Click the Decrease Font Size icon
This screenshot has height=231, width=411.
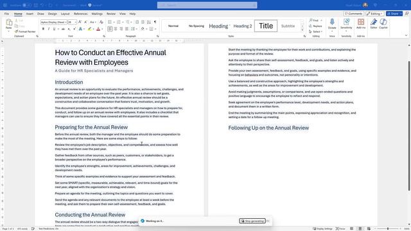[85, 22]
